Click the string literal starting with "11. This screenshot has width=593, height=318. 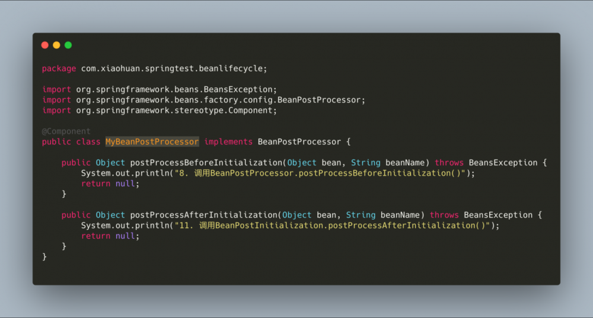tap(333, 226)
